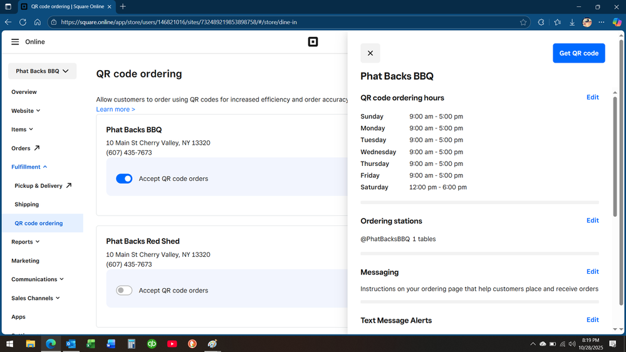Click the Square logo icon
Screen dimensions: 626x352
pos(313,42)
